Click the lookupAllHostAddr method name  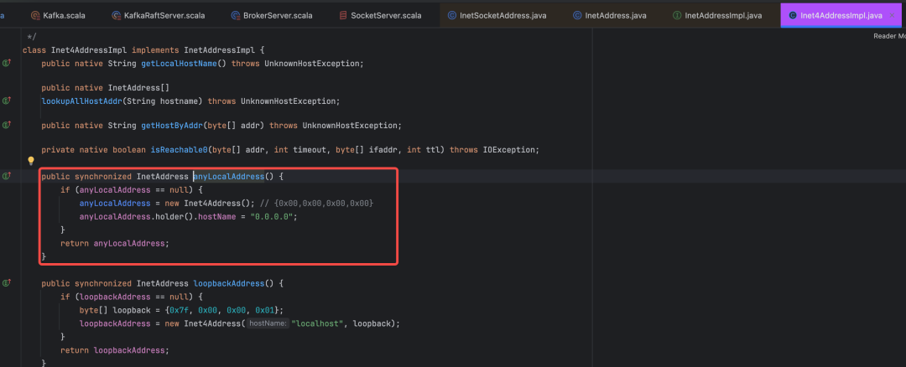pyautogui.click(x=81, y=101)
